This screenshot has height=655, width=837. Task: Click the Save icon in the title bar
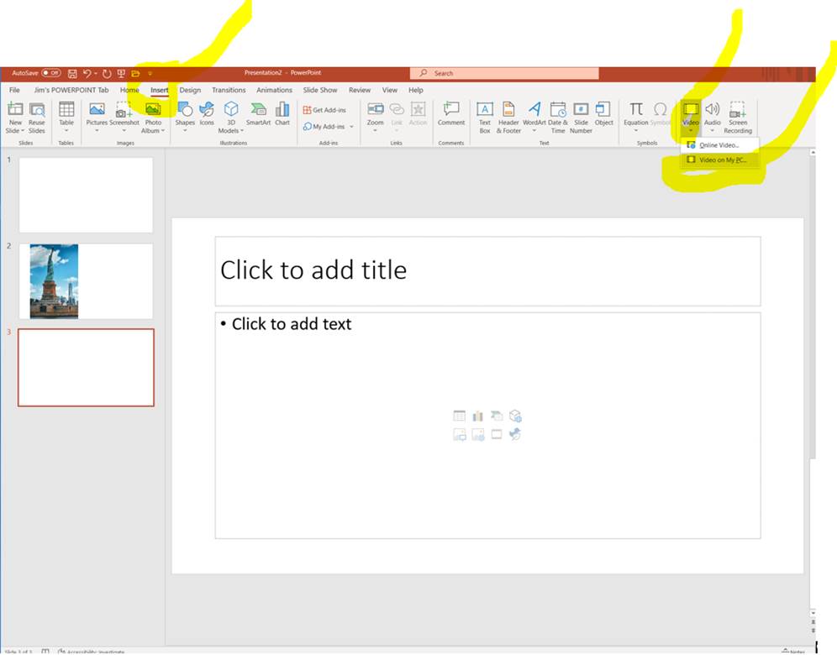point(72,74)
